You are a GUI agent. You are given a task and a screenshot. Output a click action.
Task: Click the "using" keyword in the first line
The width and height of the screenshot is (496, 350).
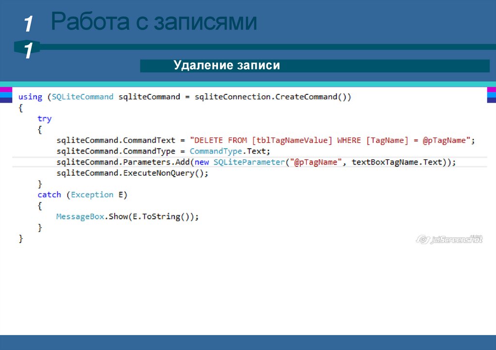click(30, 97)
